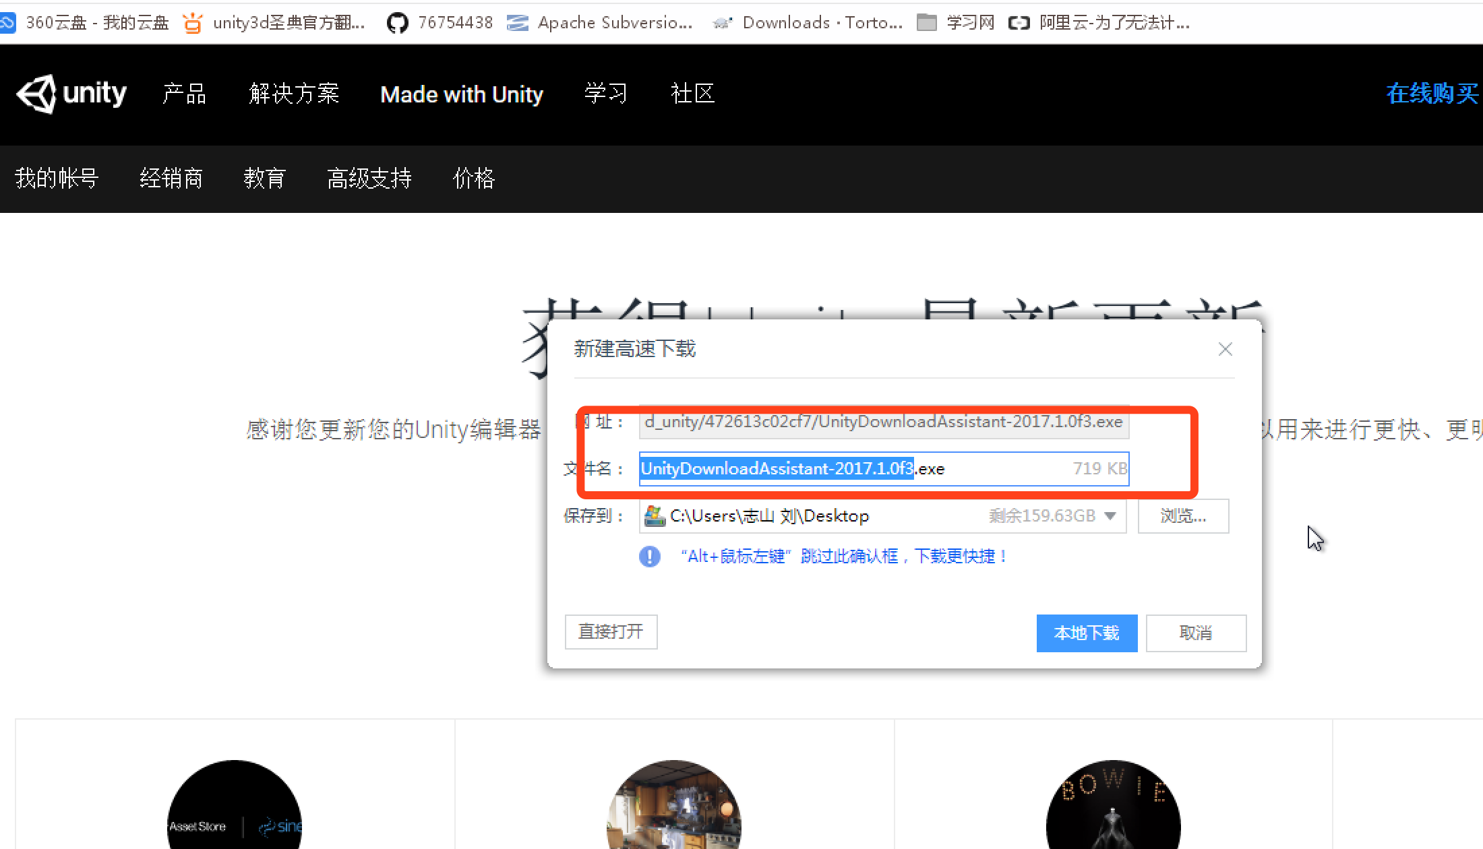Image resolution: width=1483 pixels, height=849 pixels.
Task: Open the 产品 menu
Action: click(x=184, y=94)
